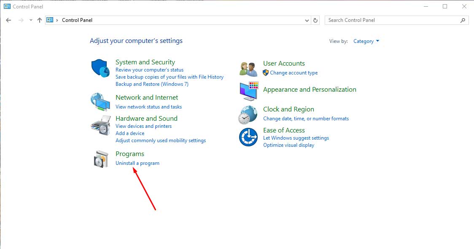Open the Network and Internet globe icon
The width and height of the screenshot is (474, 249).
coord(100,101)
